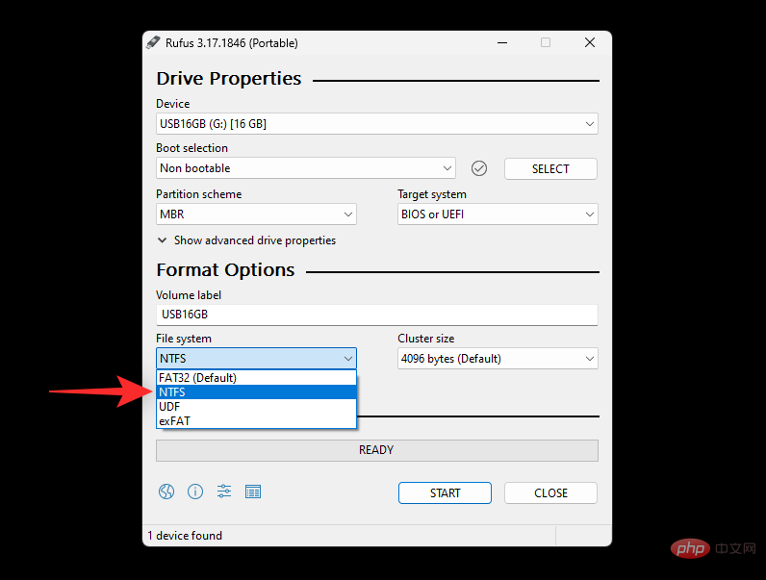This screenshot has width=766, height=580.
Task: Click the Volume label input field
Action: [376, 315]
